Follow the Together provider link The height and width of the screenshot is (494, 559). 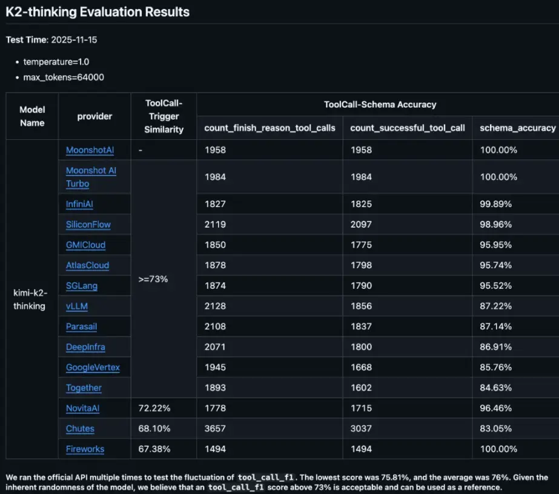84,387
